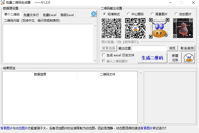Select the 标准样式 radio button
The width and height of the screenshot is (199, 133).
tap(104, 14)
